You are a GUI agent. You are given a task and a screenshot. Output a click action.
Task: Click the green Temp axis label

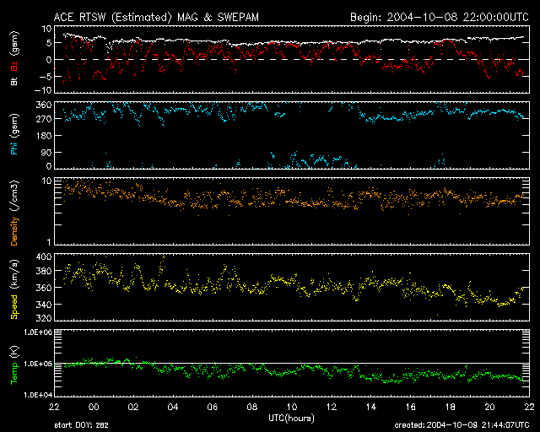[13, 364]
